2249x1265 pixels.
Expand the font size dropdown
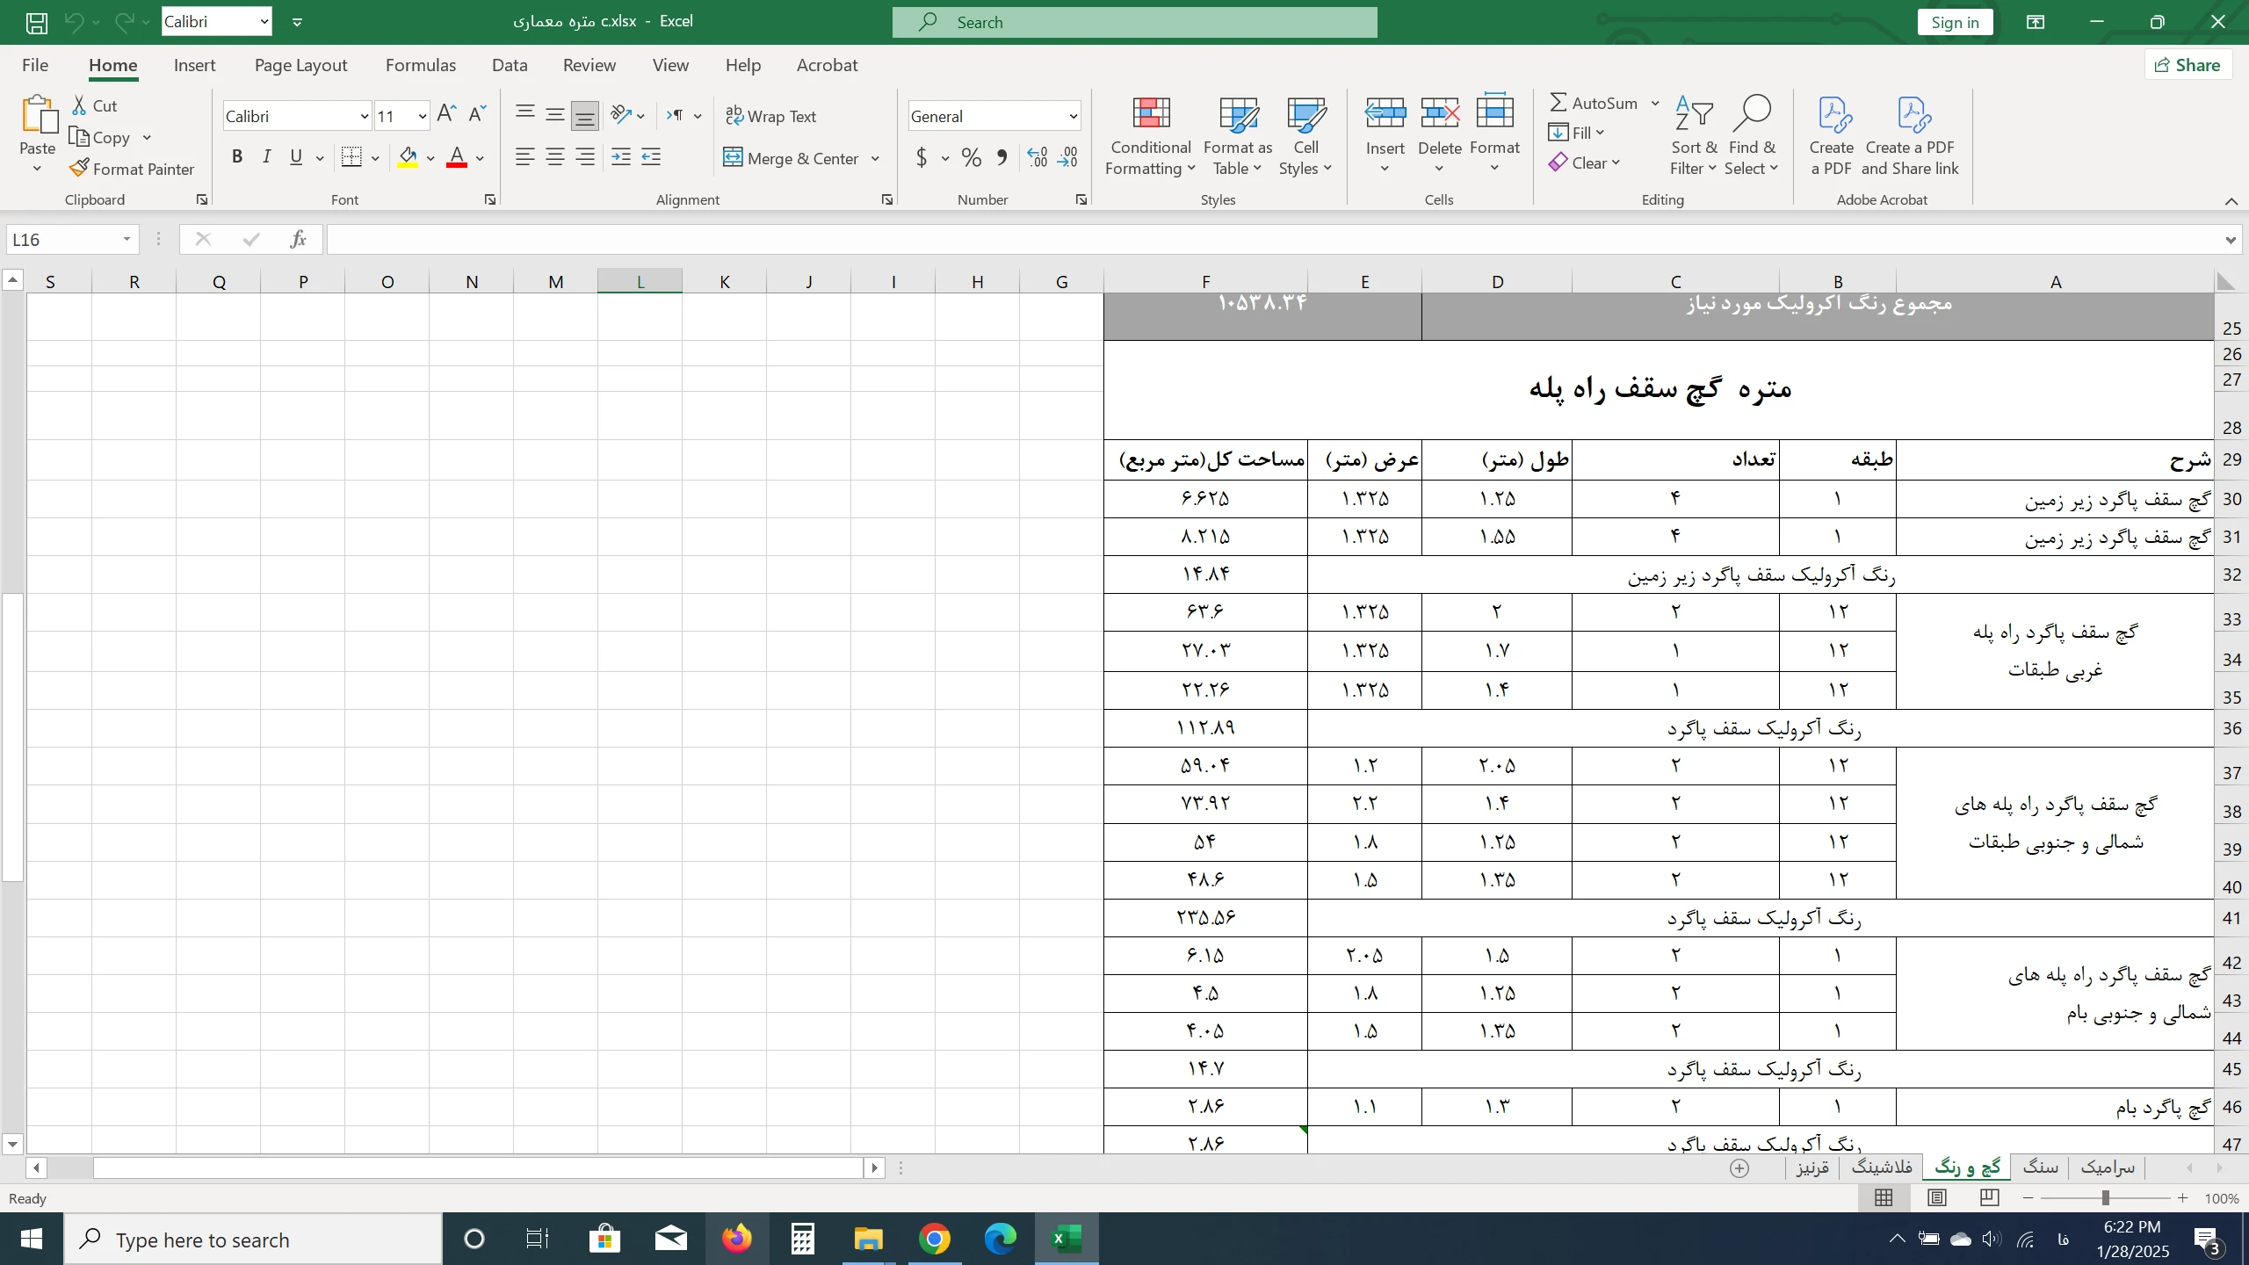pyautogui.click(x=423, y=116)
